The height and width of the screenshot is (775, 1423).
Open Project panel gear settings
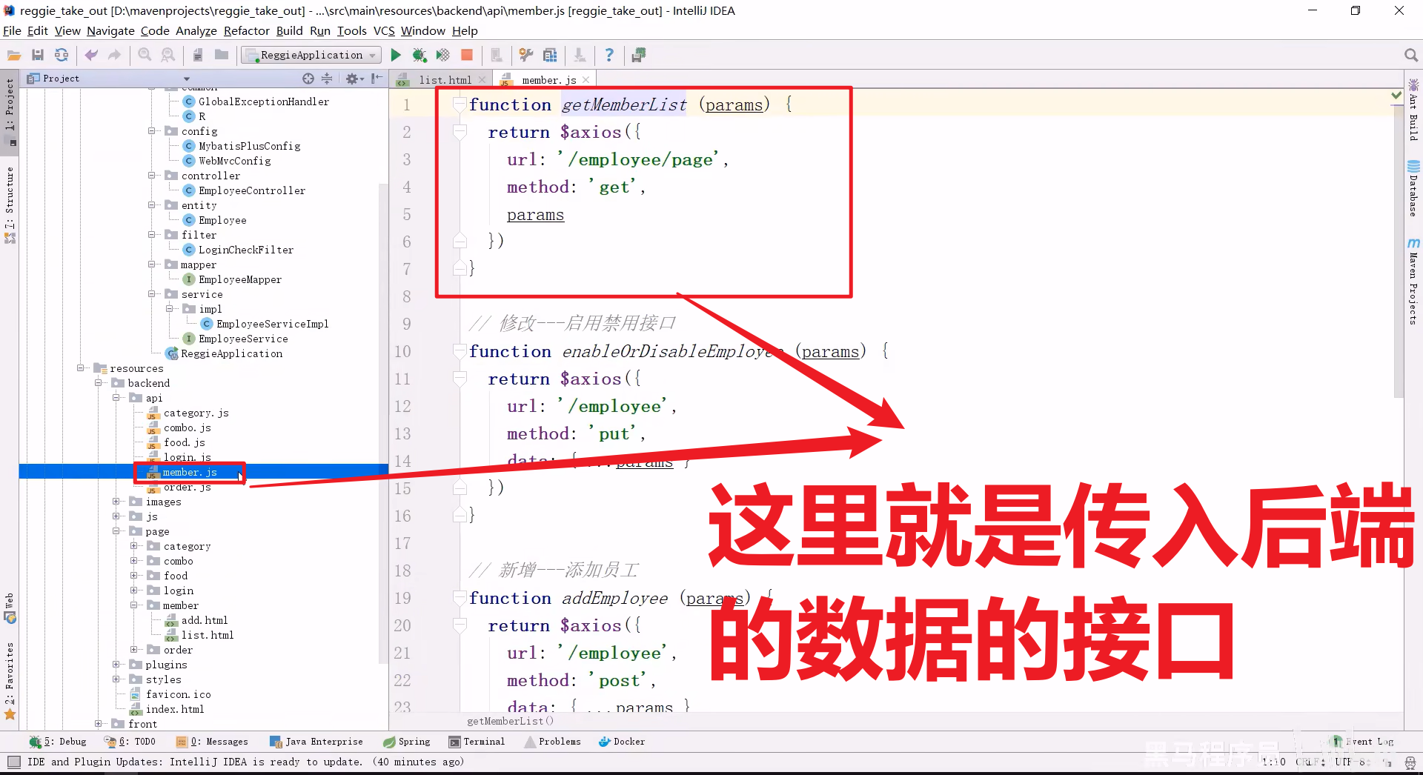click(x=353, y=79)
